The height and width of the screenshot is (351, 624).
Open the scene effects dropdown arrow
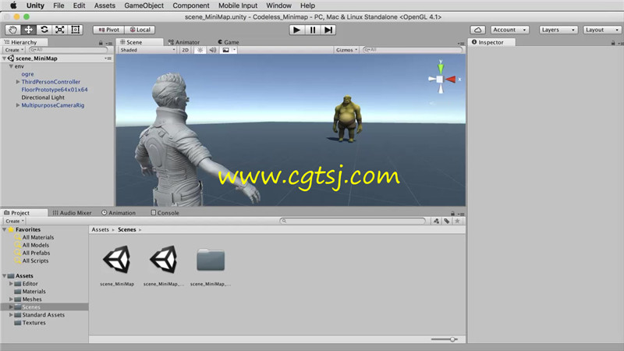click(235, 50)
